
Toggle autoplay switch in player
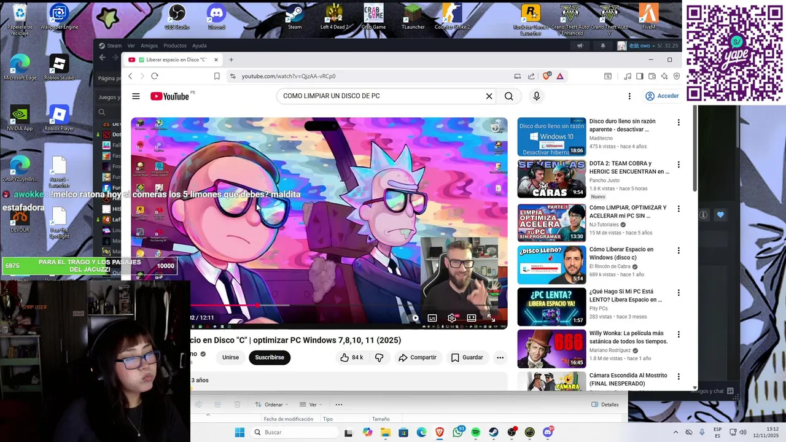click(x=413, y=318)
